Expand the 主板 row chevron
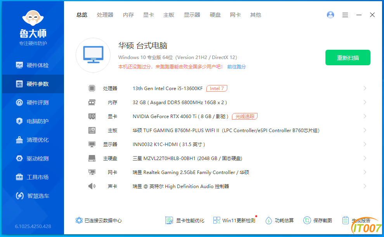 click(x=365, y=130)
